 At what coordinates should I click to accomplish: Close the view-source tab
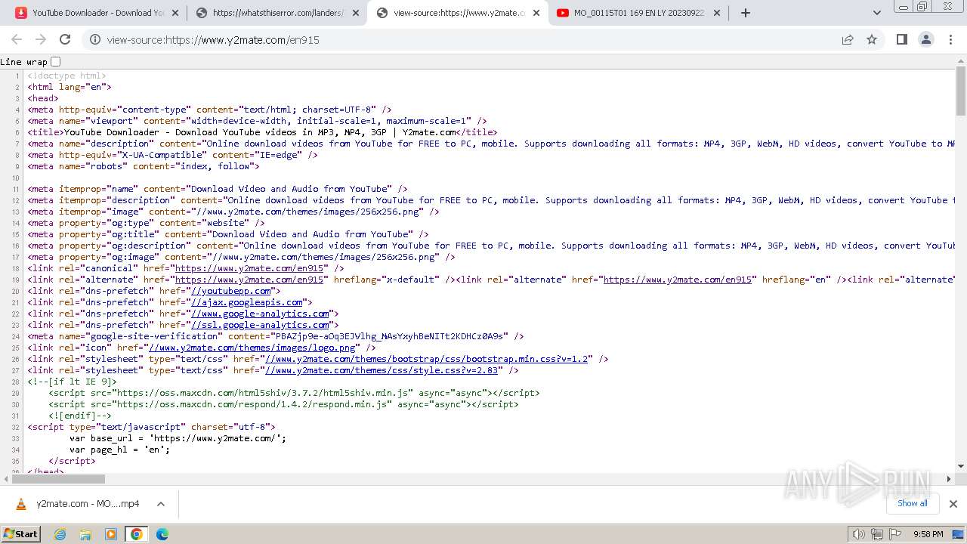(536, 13)
